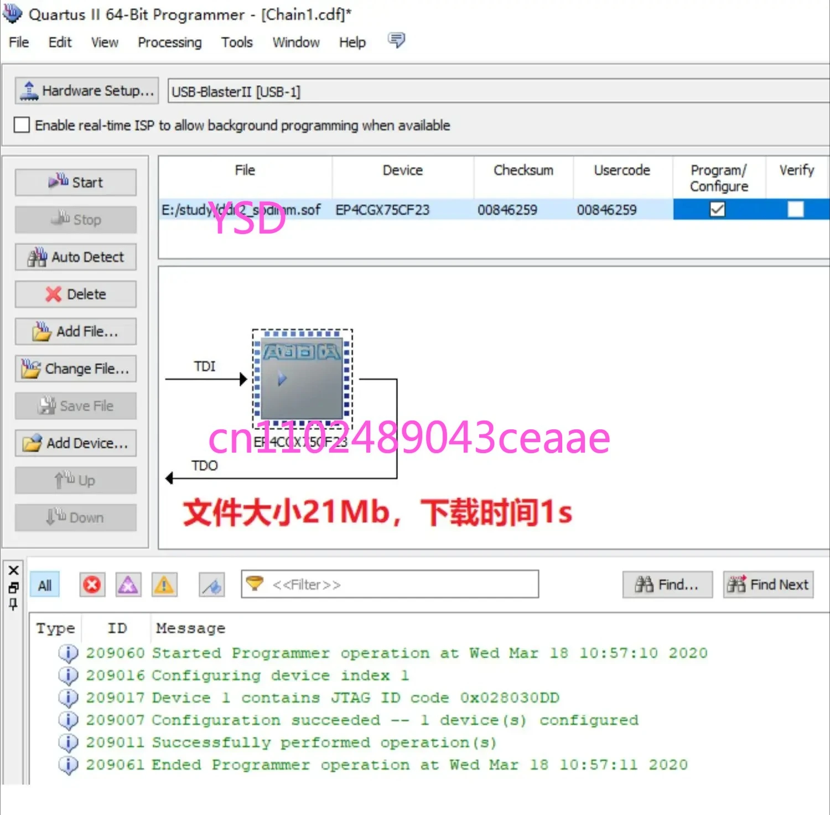Close the messages panel

click(14, 570)
